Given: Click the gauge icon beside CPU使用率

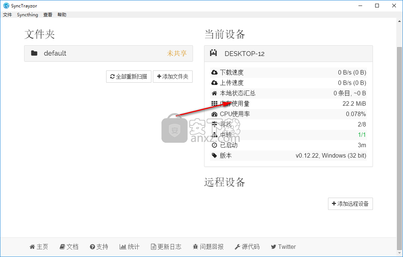Looking at the screenshot, I should tap(214, 114).
